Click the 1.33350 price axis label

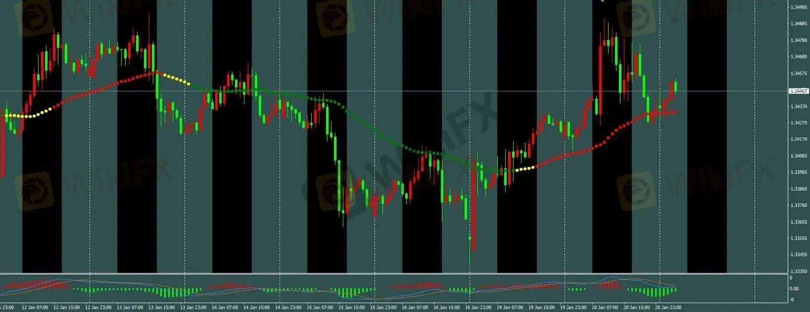tap(799, 272)
